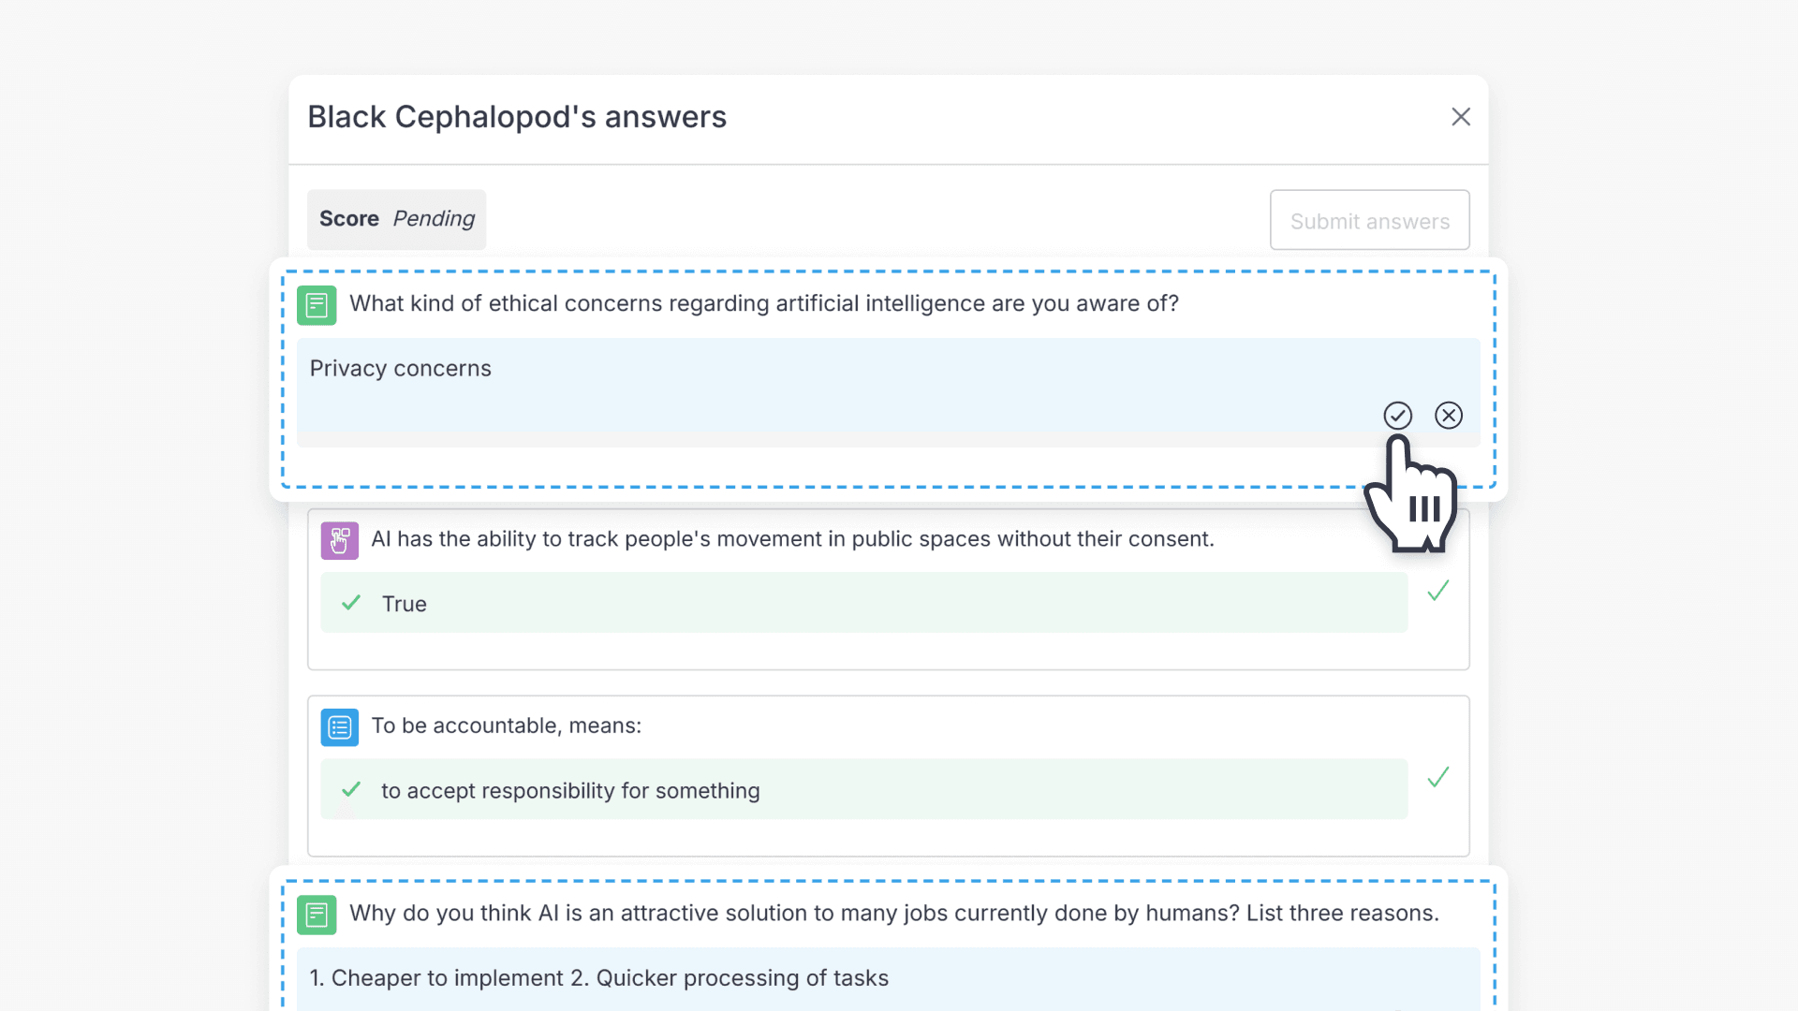The height and width of the screenshot is (1011, 1798).
Task: Click the Black Cephalopod's answers title
Action: (x=517, y=117)
